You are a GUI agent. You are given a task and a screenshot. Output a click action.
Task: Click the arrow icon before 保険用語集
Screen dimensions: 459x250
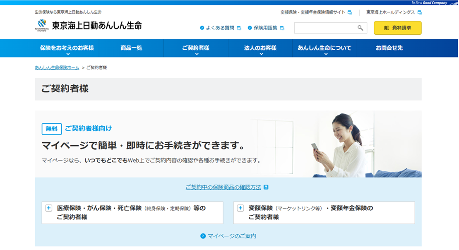point(250,28)
